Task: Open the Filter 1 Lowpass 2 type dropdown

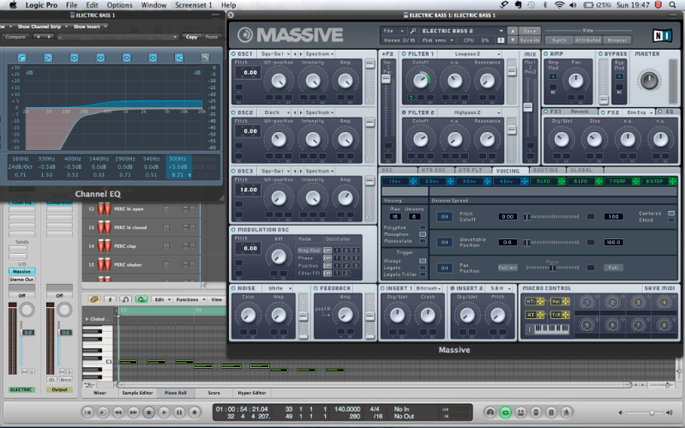Action: point(469,54)
